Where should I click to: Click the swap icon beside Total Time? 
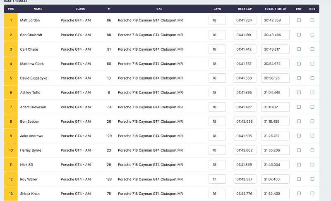[x=284, y=9]
